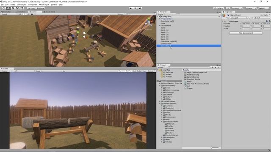
Task: Open the Window menu
Action: coord(54,5)
